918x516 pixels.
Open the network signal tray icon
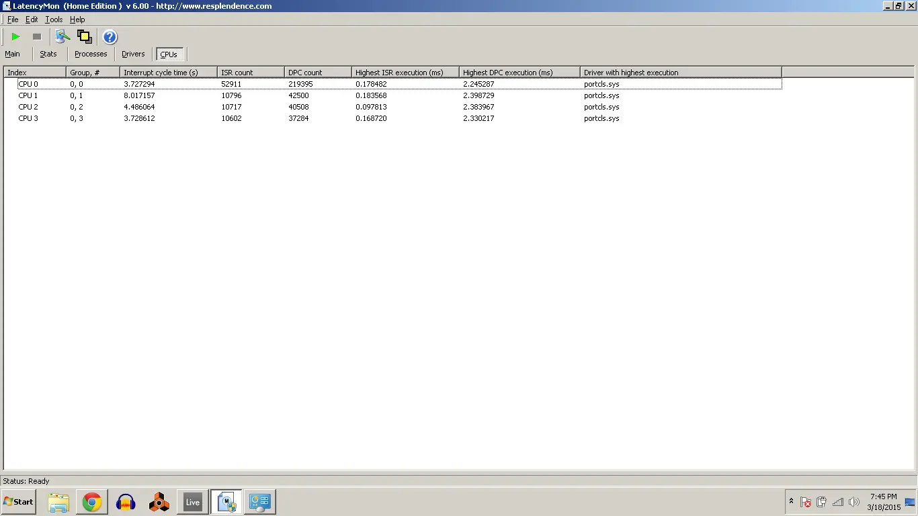click(838, 502)
